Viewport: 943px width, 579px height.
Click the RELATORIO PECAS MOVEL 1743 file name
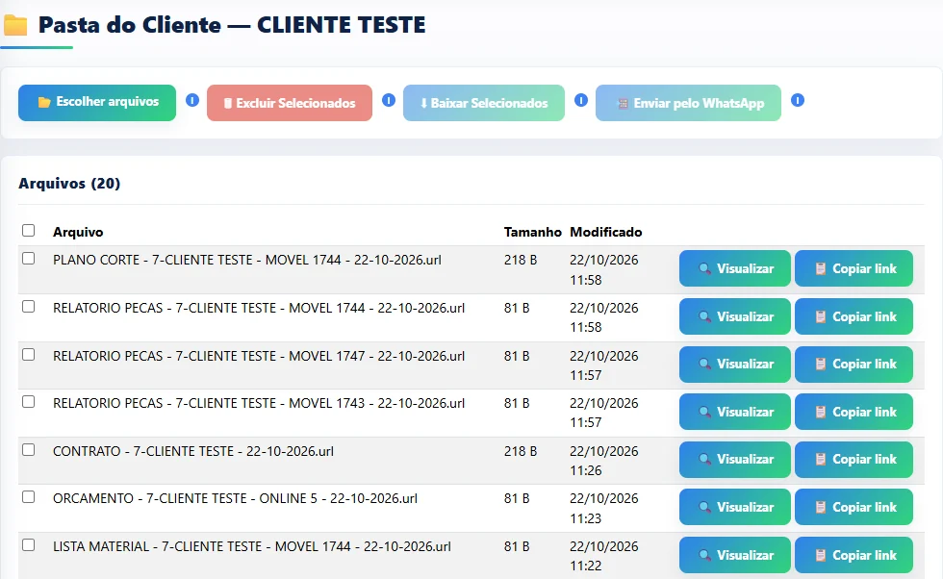click(x=259, y=403)
